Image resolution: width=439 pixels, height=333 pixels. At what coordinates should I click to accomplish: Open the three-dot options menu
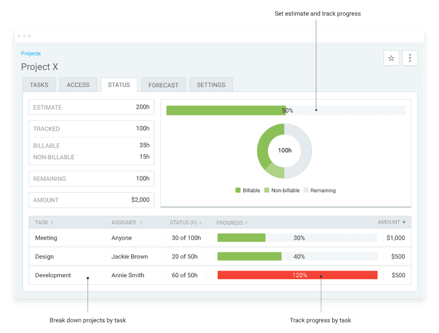[x=409, y=58]
